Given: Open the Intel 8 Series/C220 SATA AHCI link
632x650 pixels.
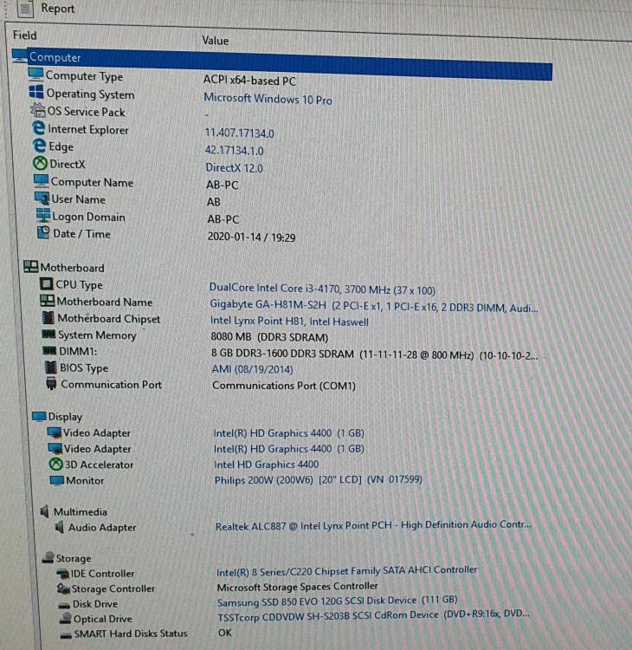Looking at the screenshot, I should pos(346,571).
